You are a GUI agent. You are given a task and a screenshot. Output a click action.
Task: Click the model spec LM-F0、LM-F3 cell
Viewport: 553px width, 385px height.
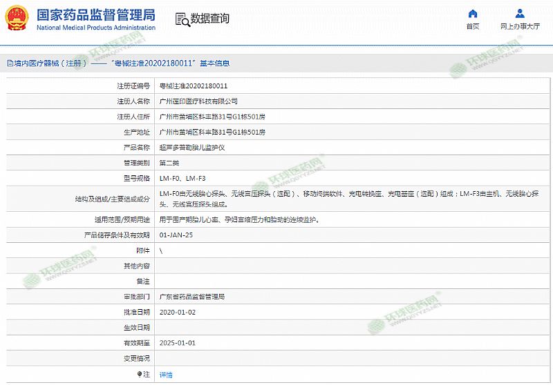tap(182, 179)
